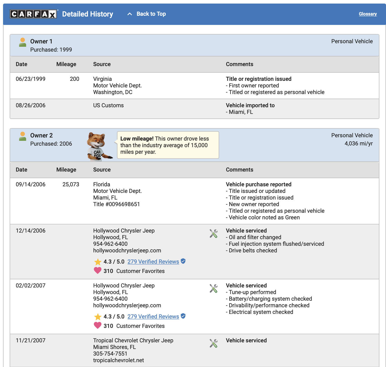Open the Glossary link

pos(368,14)
